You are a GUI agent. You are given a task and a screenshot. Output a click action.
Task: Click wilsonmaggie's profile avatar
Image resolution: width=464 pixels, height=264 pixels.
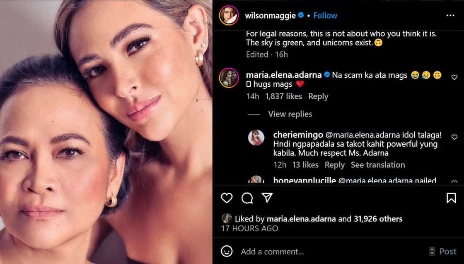click(x=229, y=15)
